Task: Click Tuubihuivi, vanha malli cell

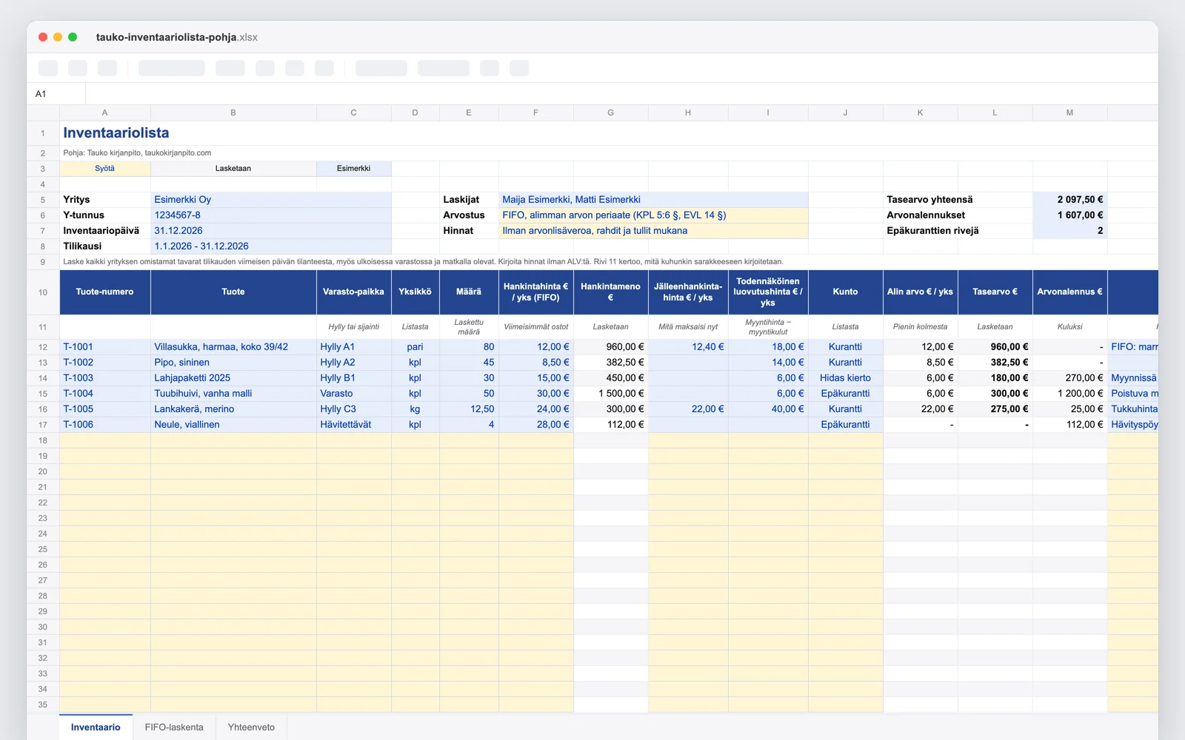Action: coord(233,394)
